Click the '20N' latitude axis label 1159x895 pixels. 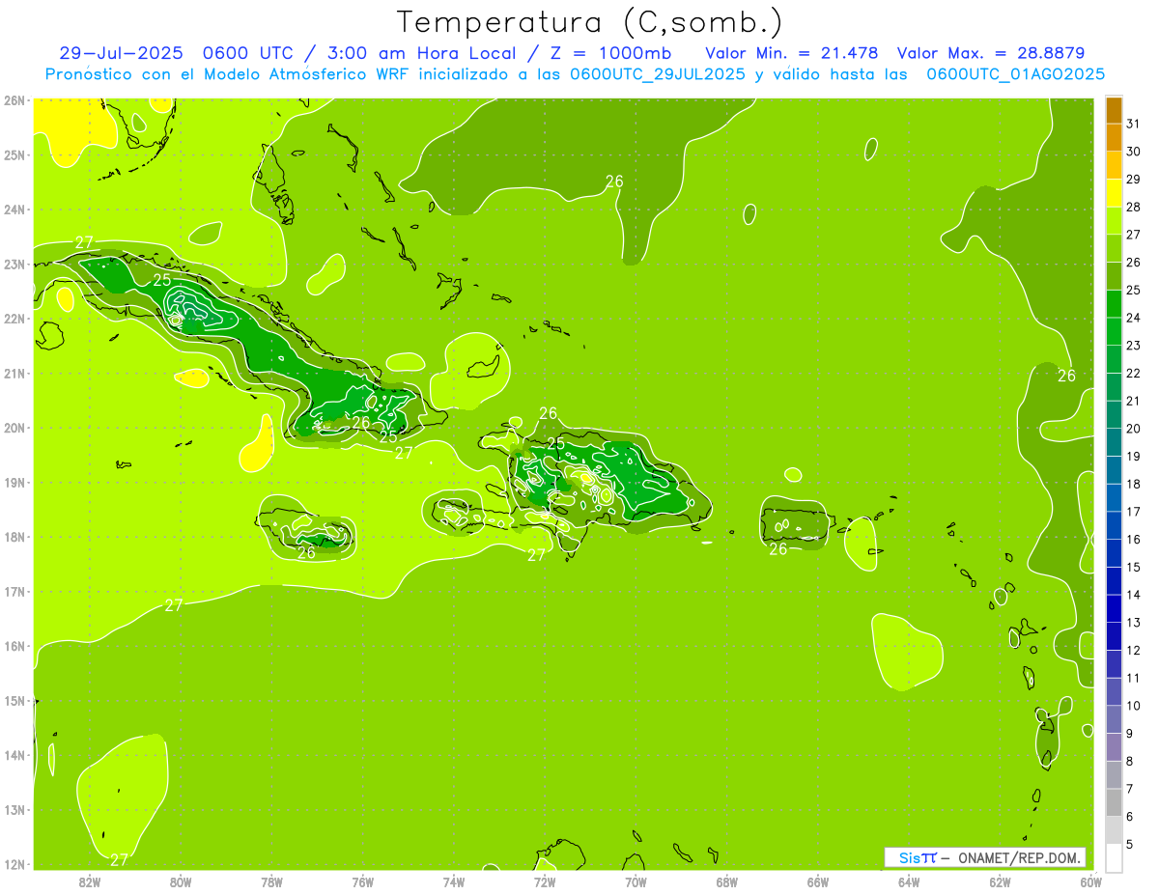(x=14, y=428)
